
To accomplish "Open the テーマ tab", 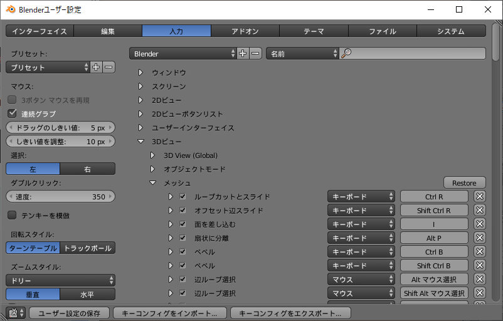I will (x=314, y=31).
